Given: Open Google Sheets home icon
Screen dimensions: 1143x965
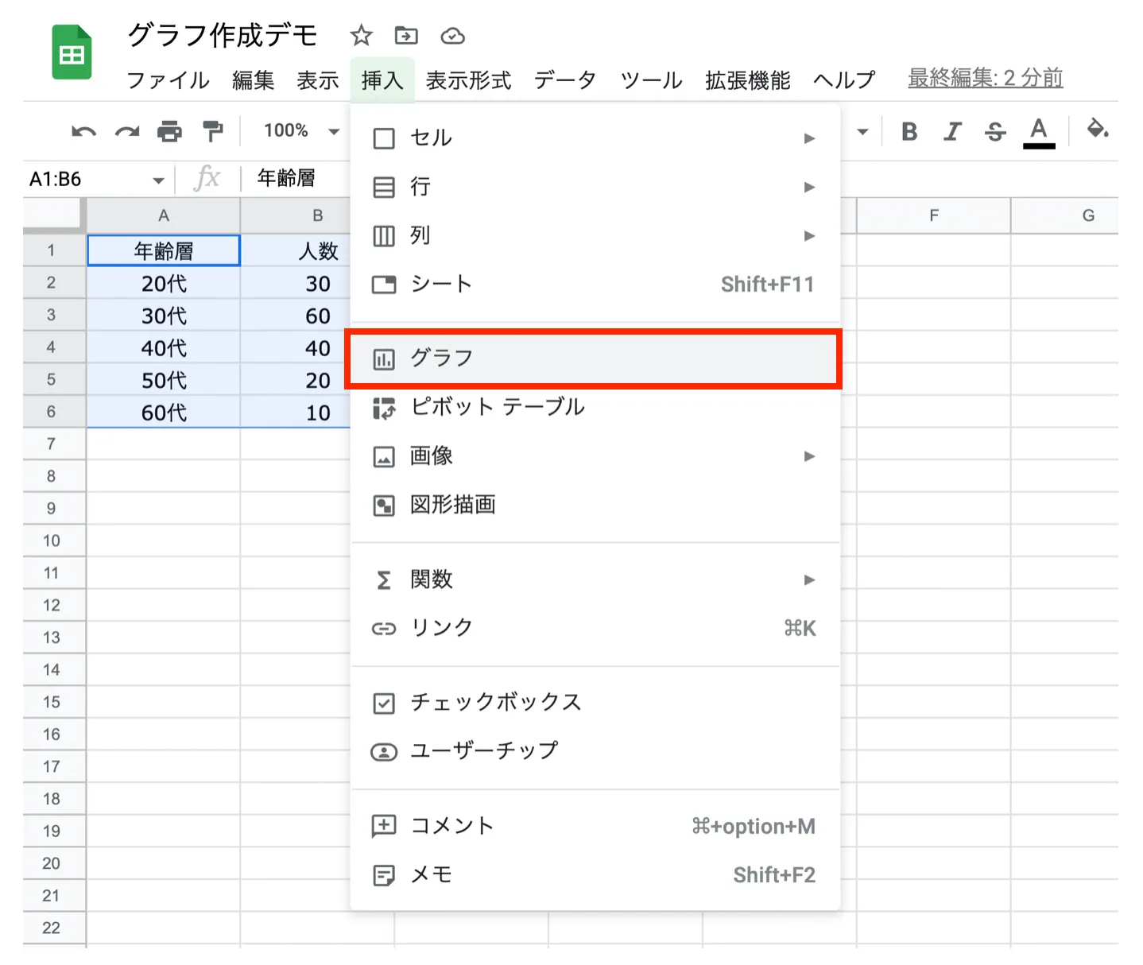Looking at the screenshot, I should click(x=72, y=52).
